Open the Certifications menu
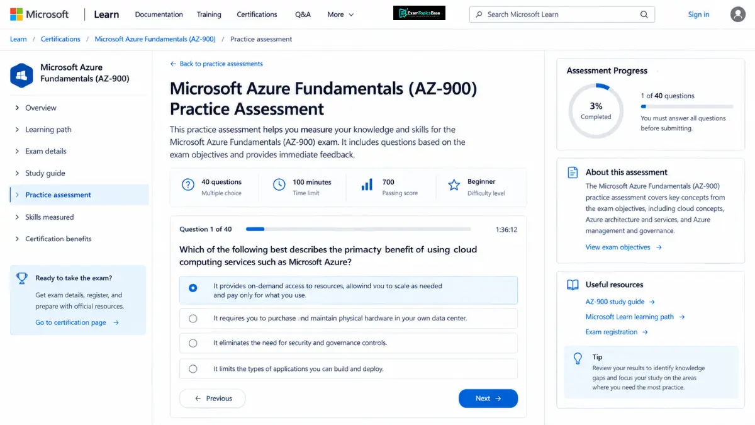Image resolution: width=755 pixels, height=425 pixels. coord(257,14)
